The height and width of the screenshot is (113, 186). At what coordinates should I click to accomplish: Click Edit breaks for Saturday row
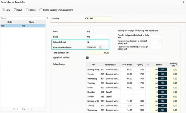(162, 92)
